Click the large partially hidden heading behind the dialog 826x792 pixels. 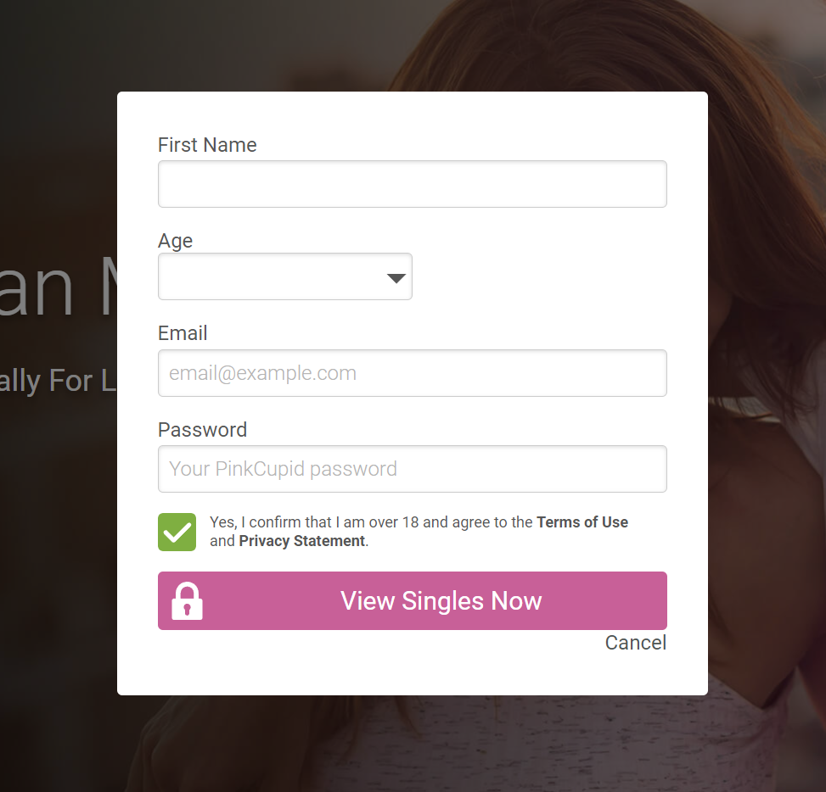(x=57, y=288)
